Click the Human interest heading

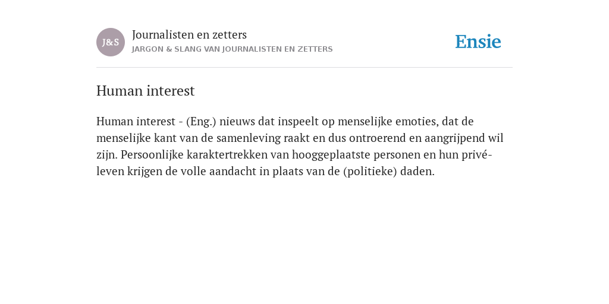coord(145,91)
